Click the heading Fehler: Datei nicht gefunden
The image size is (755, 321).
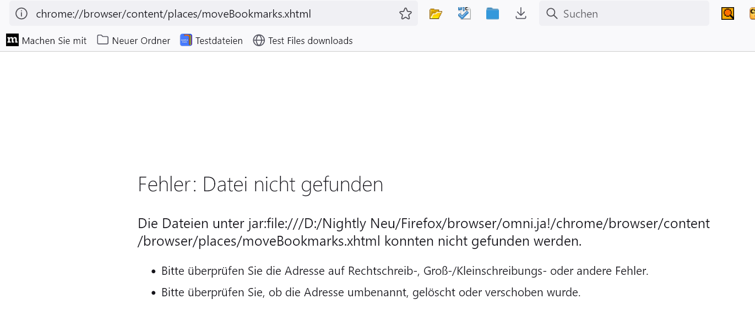pos(260,184)
